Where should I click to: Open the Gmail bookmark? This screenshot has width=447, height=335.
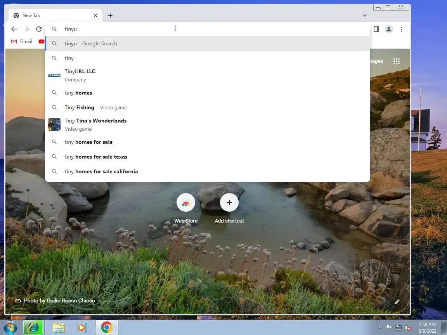click(x=21, y=41)
